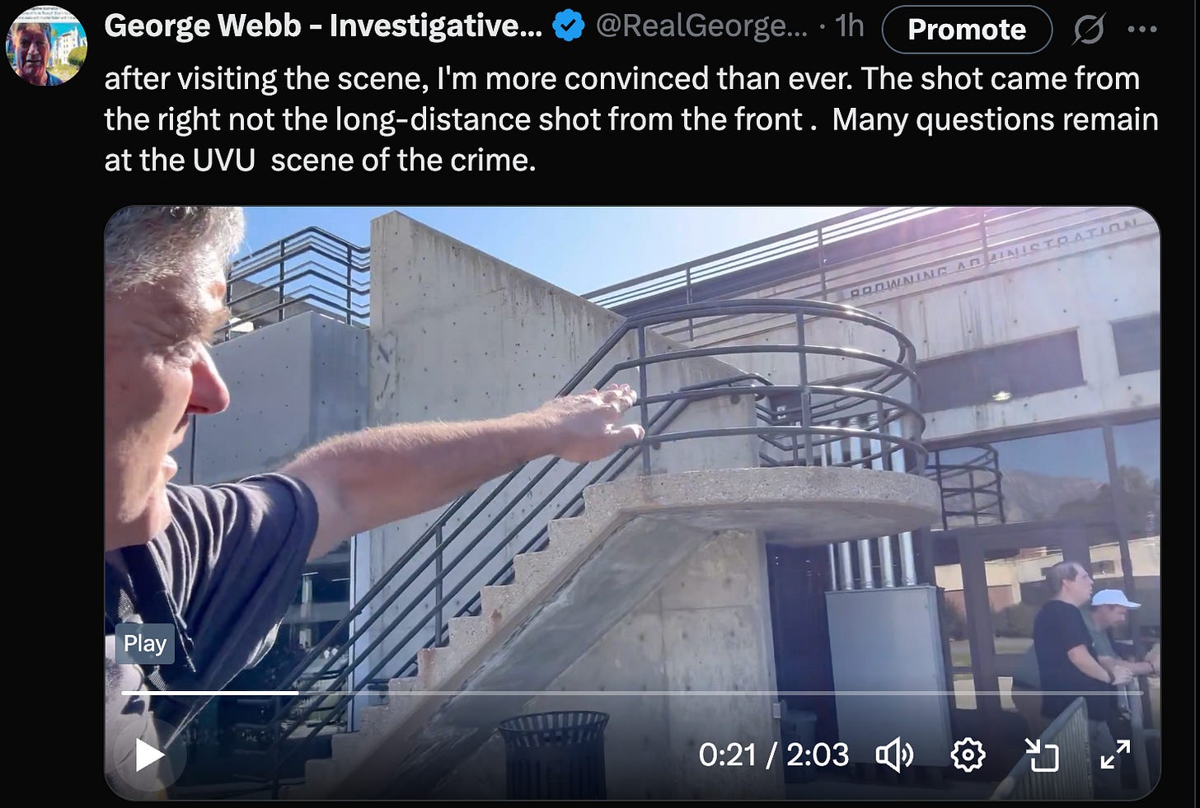Open the tweet text about the UVU scene
This screenshot has width=1200, height=808.
click(630, 119)
